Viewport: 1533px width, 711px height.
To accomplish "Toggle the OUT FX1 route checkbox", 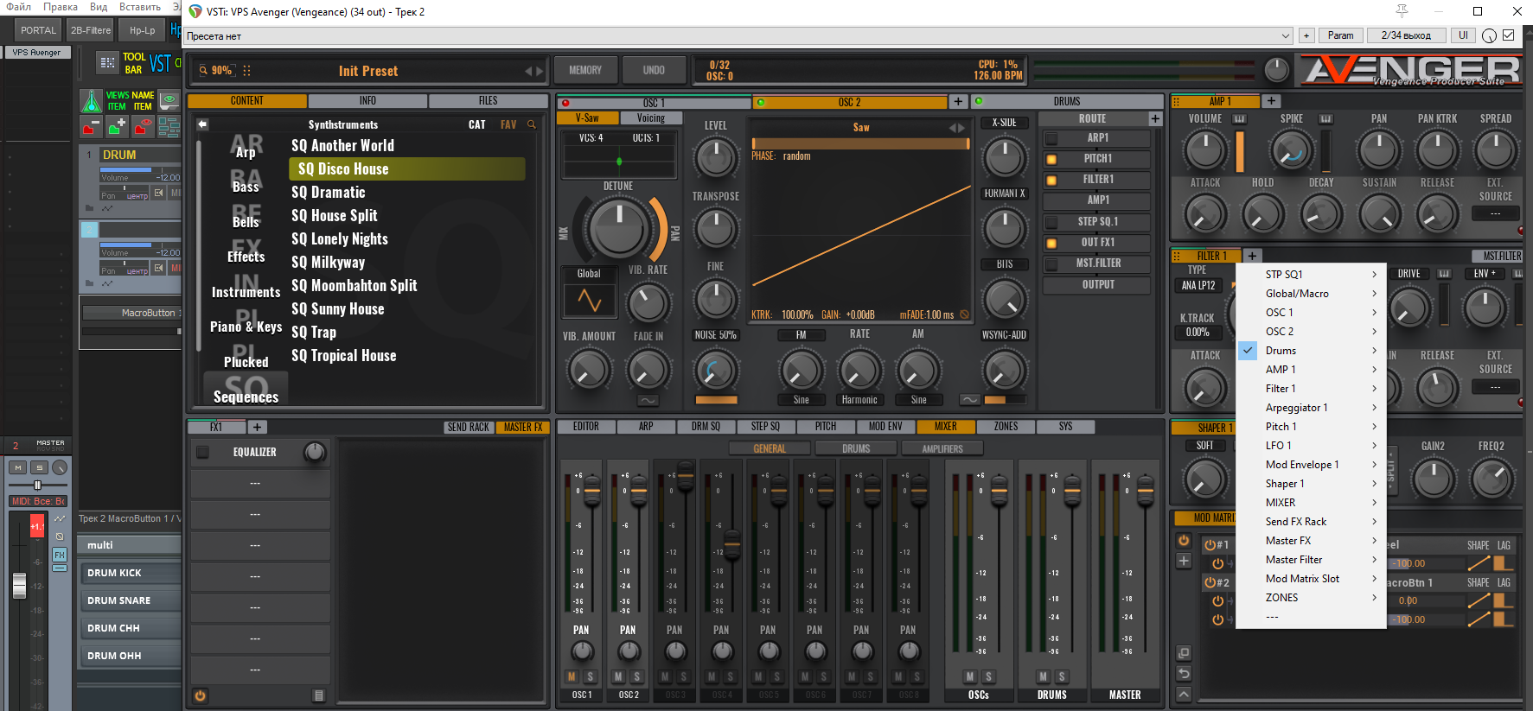I will 1051,243.
